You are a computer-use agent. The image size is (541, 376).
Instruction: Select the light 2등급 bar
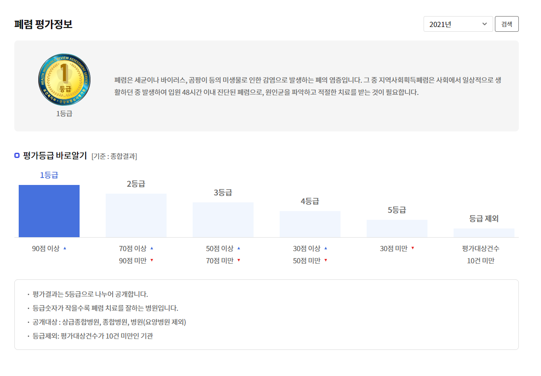(136, 215)
